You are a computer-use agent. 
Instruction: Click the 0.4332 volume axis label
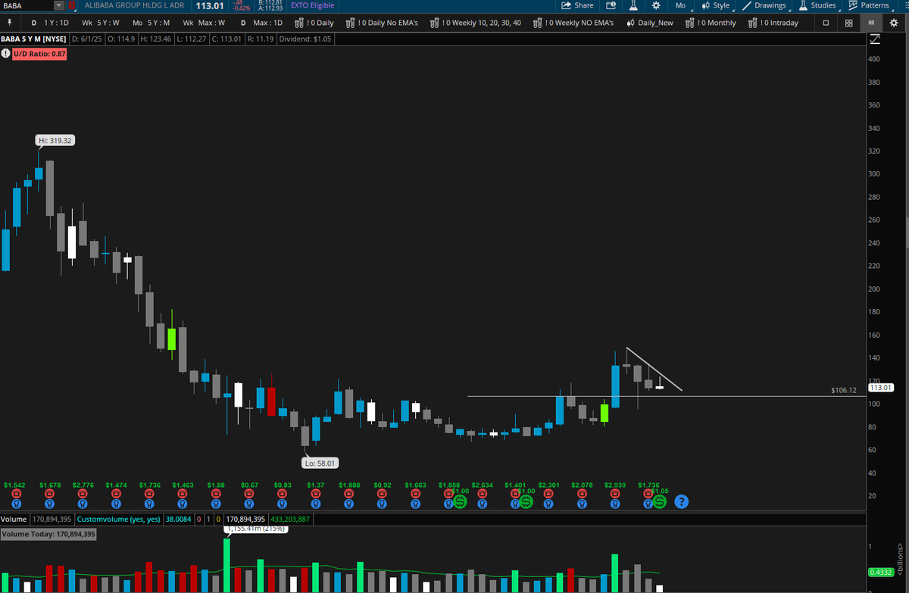879,573
